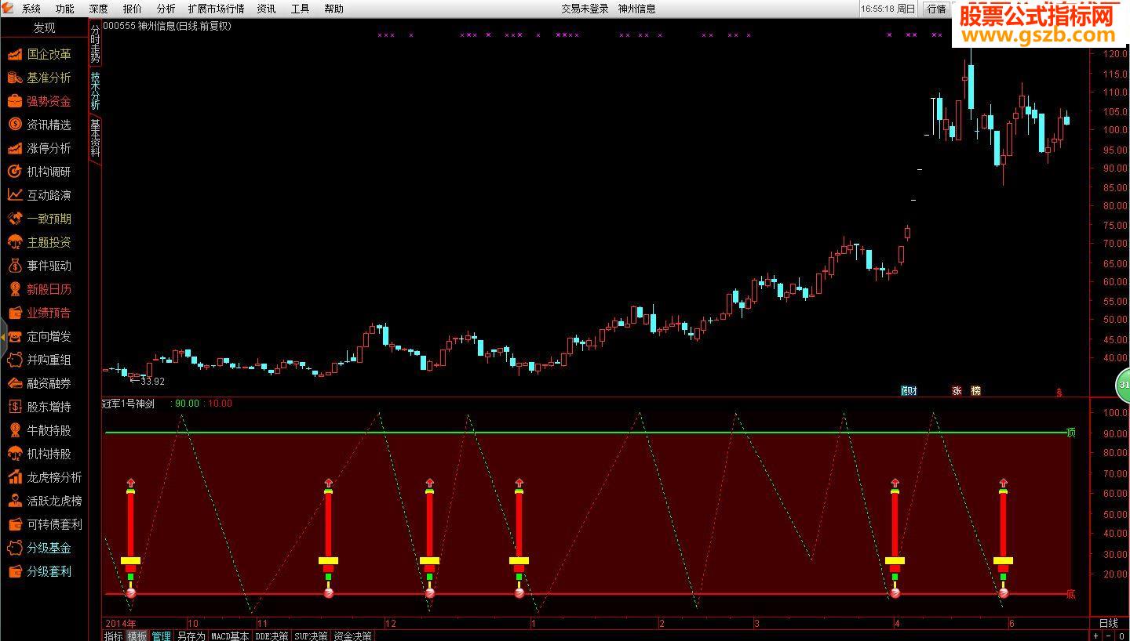Click the 股东增持 document icon
1130x641 pixels.
pos(15,407)
